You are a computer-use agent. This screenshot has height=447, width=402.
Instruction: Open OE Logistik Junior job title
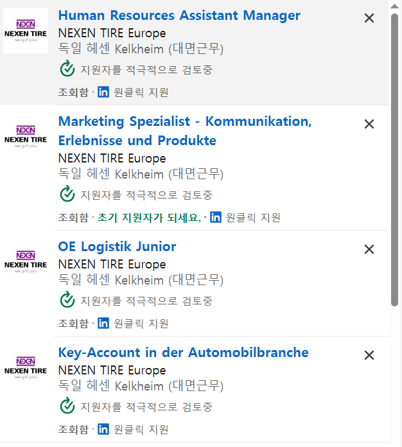pos(117,247)
